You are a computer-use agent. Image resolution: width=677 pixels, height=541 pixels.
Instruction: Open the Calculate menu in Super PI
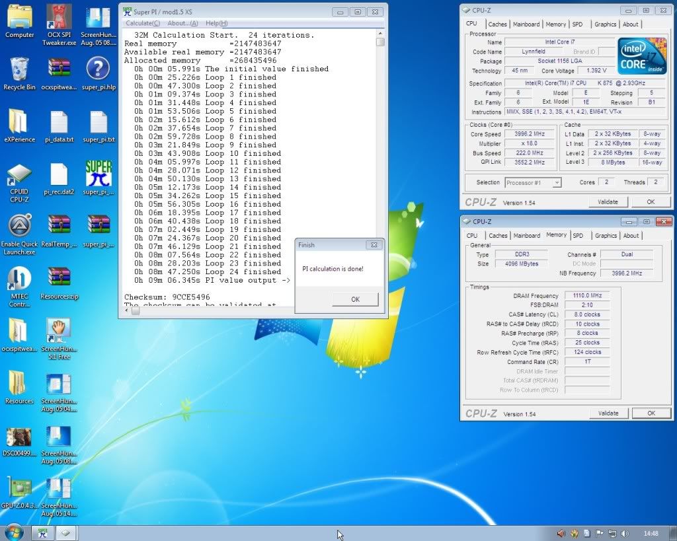[x=143, y=23]
